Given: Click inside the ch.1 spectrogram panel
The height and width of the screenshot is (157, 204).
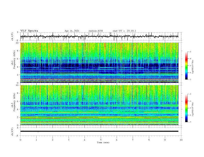Looking at the screenshot, I should pyautogui.click(x=99, y=63).
